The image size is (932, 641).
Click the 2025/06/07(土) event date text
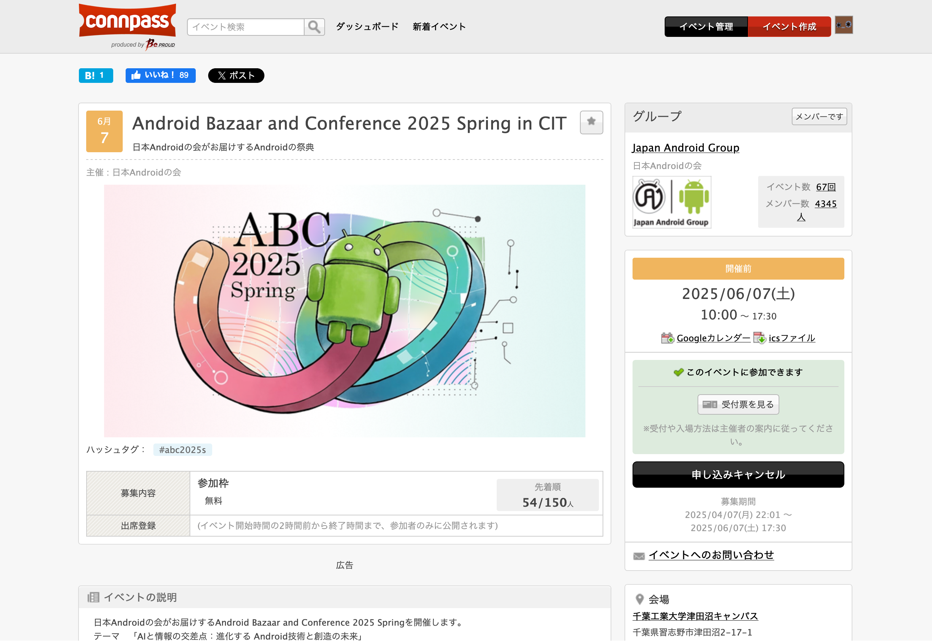(x=738, y=293)
